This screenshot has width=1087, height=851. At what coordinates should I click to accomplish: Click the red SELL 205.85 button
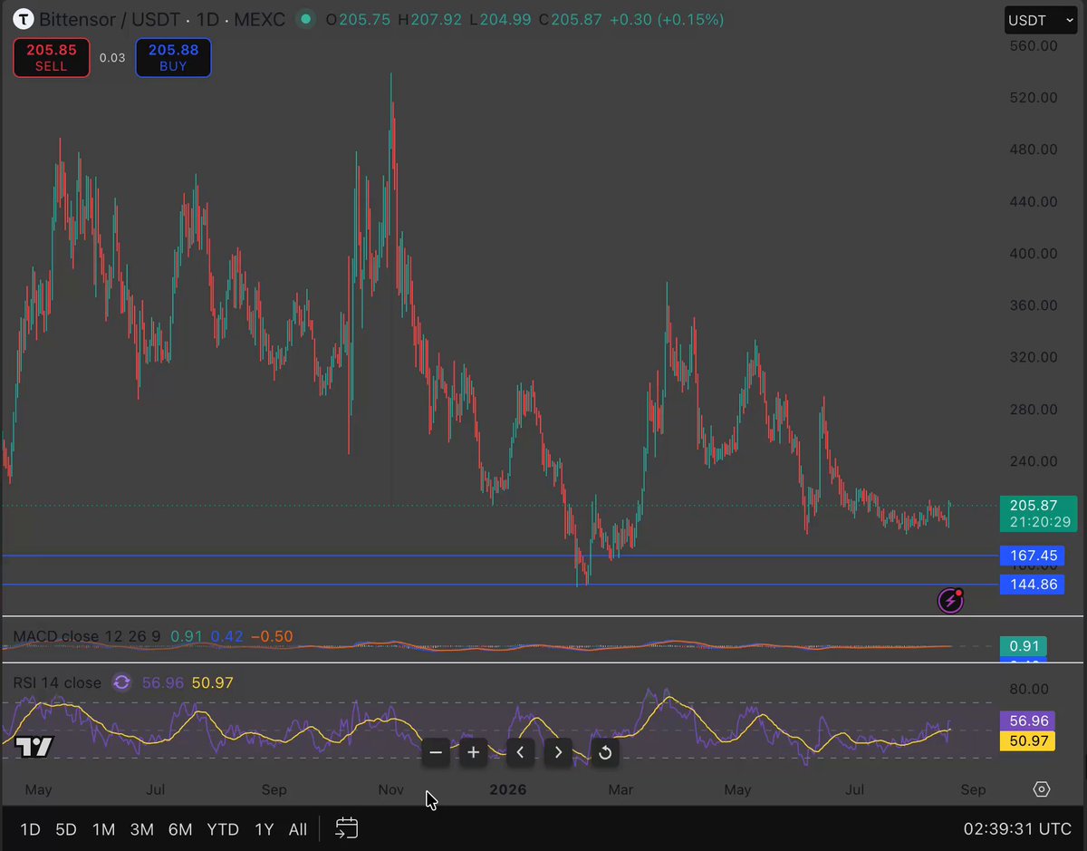pos(52,58)
